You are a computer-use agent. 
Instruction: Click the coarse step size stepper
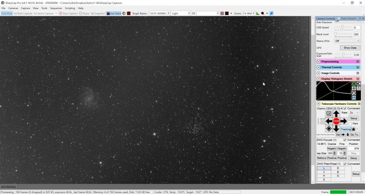tap(334, 153)
